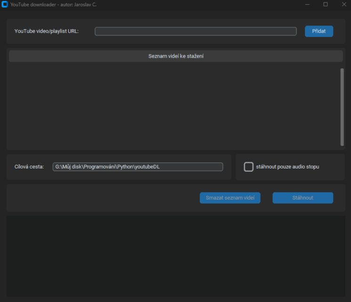Screen dimensions: 351x302
Task: Click the 'Cílová cesta:' label
Action: pyautogui.click(x=29, y=167)
